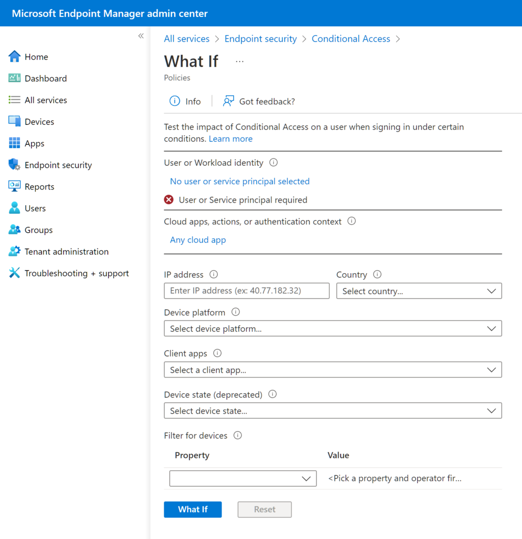Image resolution: width=522 pixels, height=539 pixels.
Task: Click the filter Value placeholder field
Action: (x=395, y=478)
